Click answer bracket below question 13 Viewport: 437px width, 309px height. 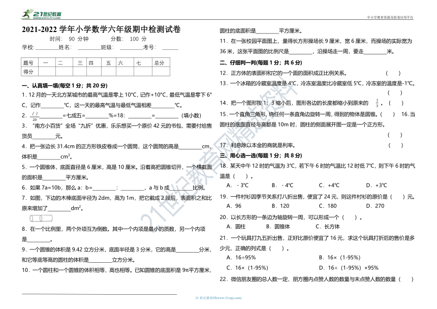[395, 93]
